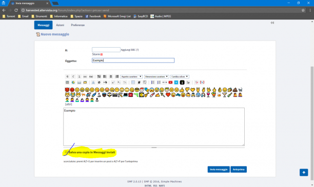The height and width of the screenshot is (187, 314).
Task: Insert image BBC button
Action: click(x=67, y=82)
